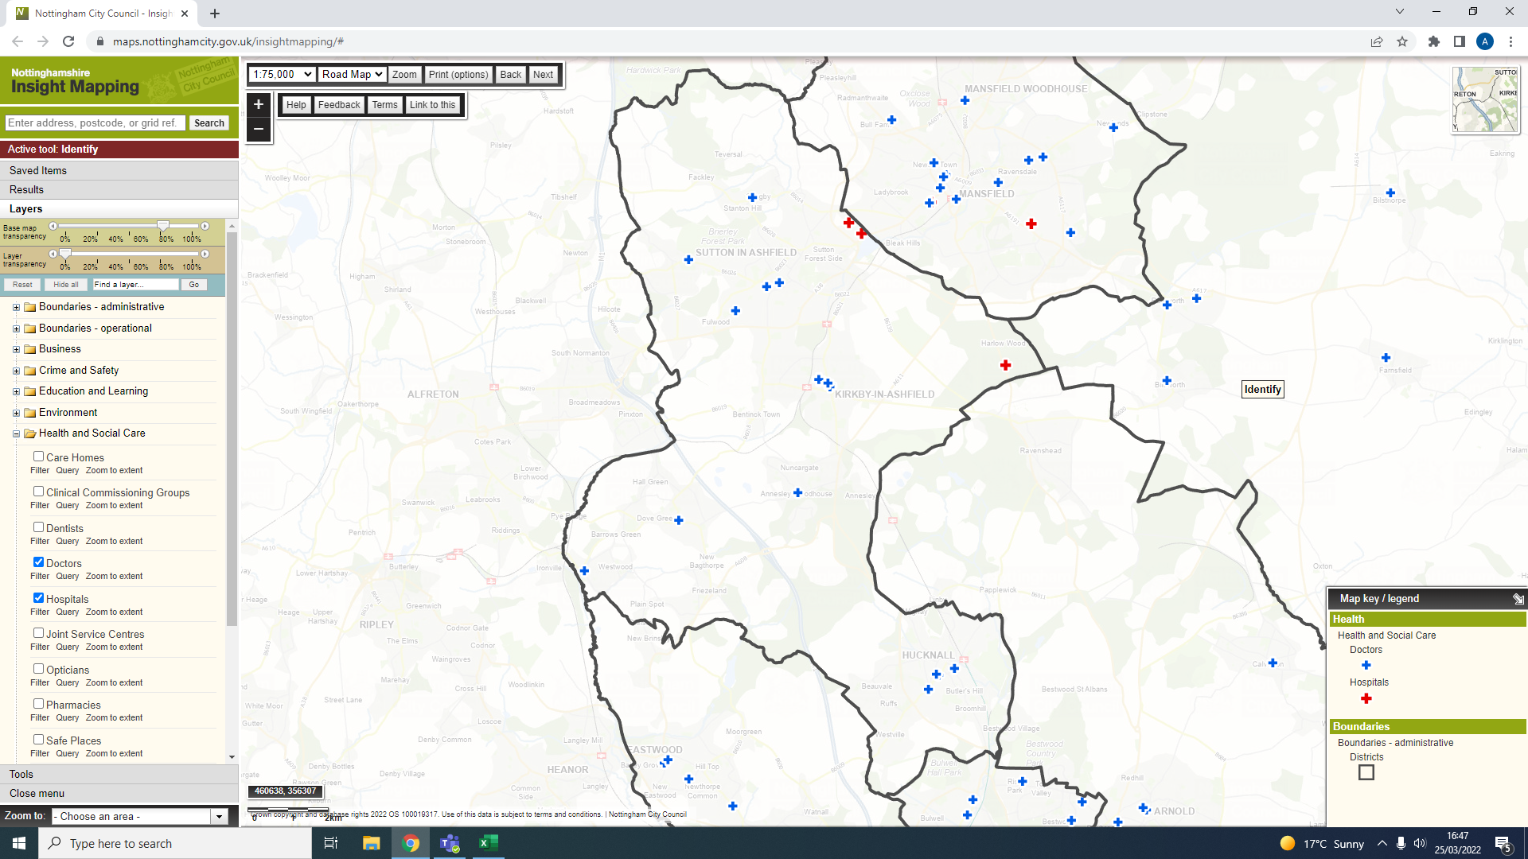The image size is (1528, 859).
Task: Collapse the Map key legend panel icon
Action: tap(1518, 599)
